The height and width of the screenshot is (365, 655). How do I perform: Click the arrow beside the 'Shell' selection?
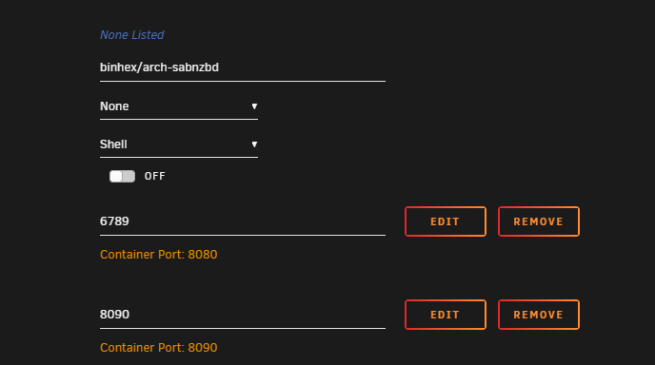click(254, 144)
